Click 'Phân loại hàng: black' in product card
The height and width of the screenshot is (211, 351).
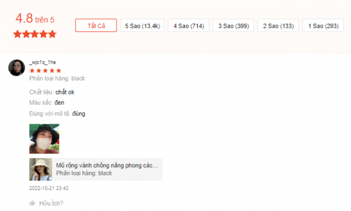(x=84, y=173)
